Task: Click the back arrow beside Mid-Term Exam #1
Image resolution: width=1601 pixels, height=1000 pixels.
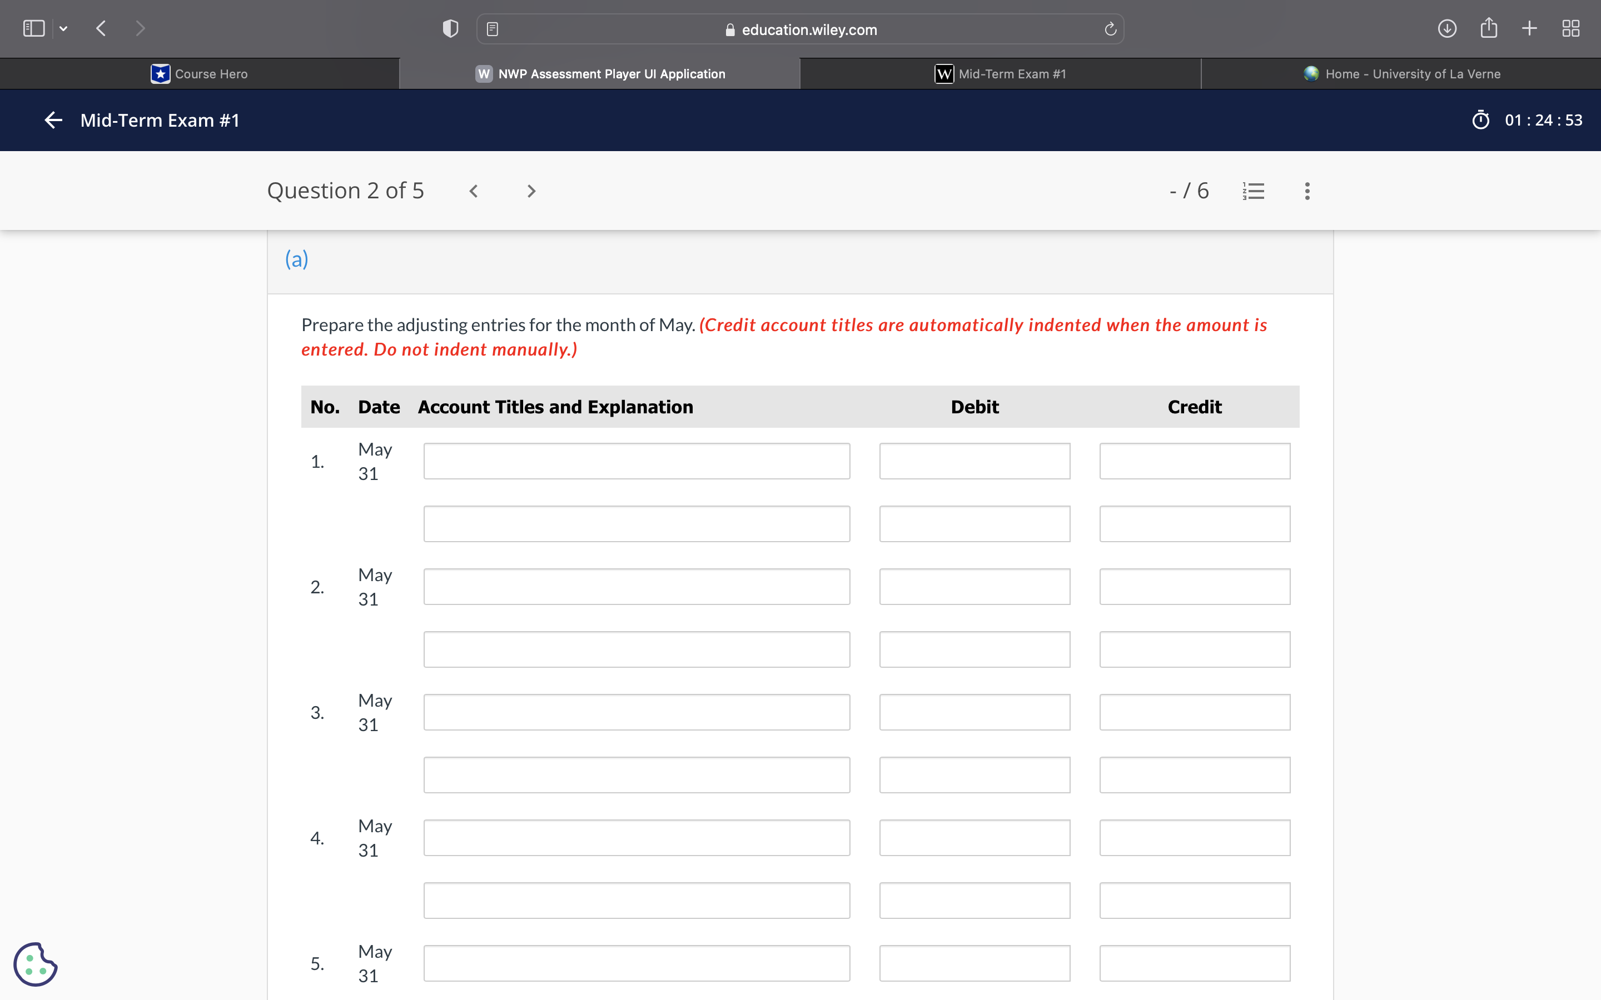Action: tap(53, 119)
